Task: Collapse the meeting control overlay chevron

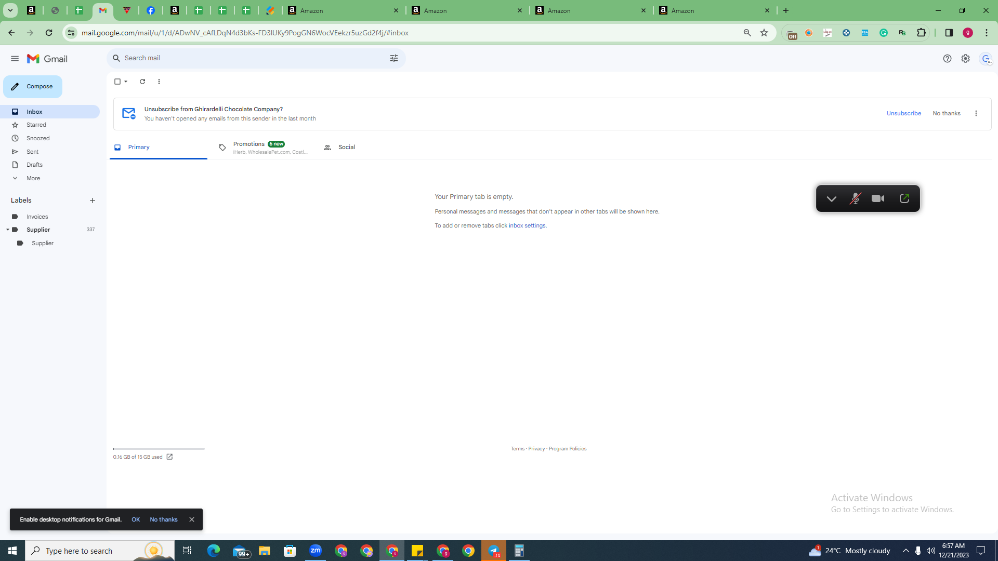Action: pos(831,199)
